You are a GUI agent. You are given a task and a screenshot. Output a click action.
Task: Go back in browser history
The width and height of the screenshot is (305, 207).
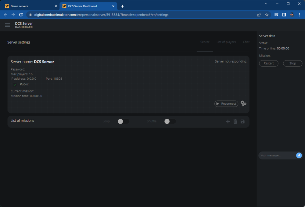click(5, 15)
